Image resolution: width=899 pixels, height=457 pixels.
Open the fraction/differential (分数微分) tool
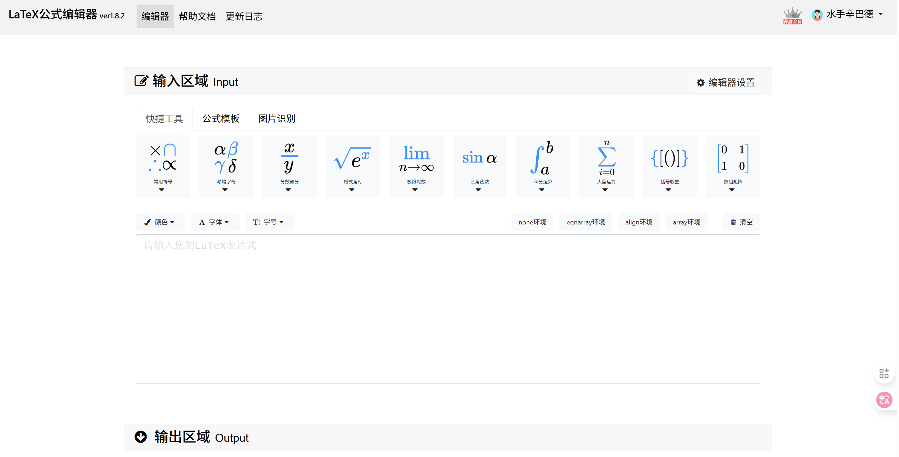(x=290, y=166)
